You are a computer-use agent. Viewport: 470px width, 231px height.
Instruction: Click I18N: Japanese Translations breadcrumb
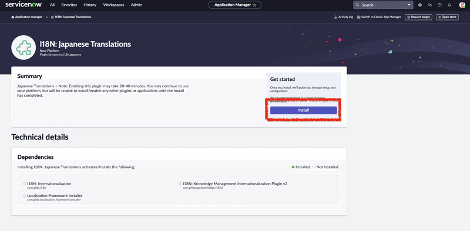click(x=73, y=17)
